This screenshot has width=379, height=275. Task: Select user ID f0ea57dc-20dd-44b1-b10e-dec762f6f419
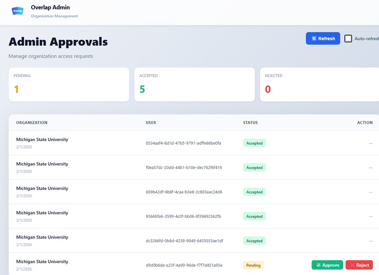(184, 167)
